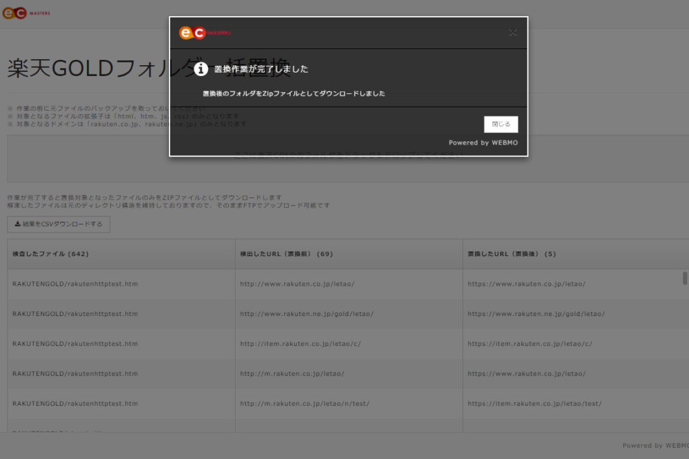689x459 pixels.
Task: Click the EC Masters logo inside the dialog
Action: [204, 32]
